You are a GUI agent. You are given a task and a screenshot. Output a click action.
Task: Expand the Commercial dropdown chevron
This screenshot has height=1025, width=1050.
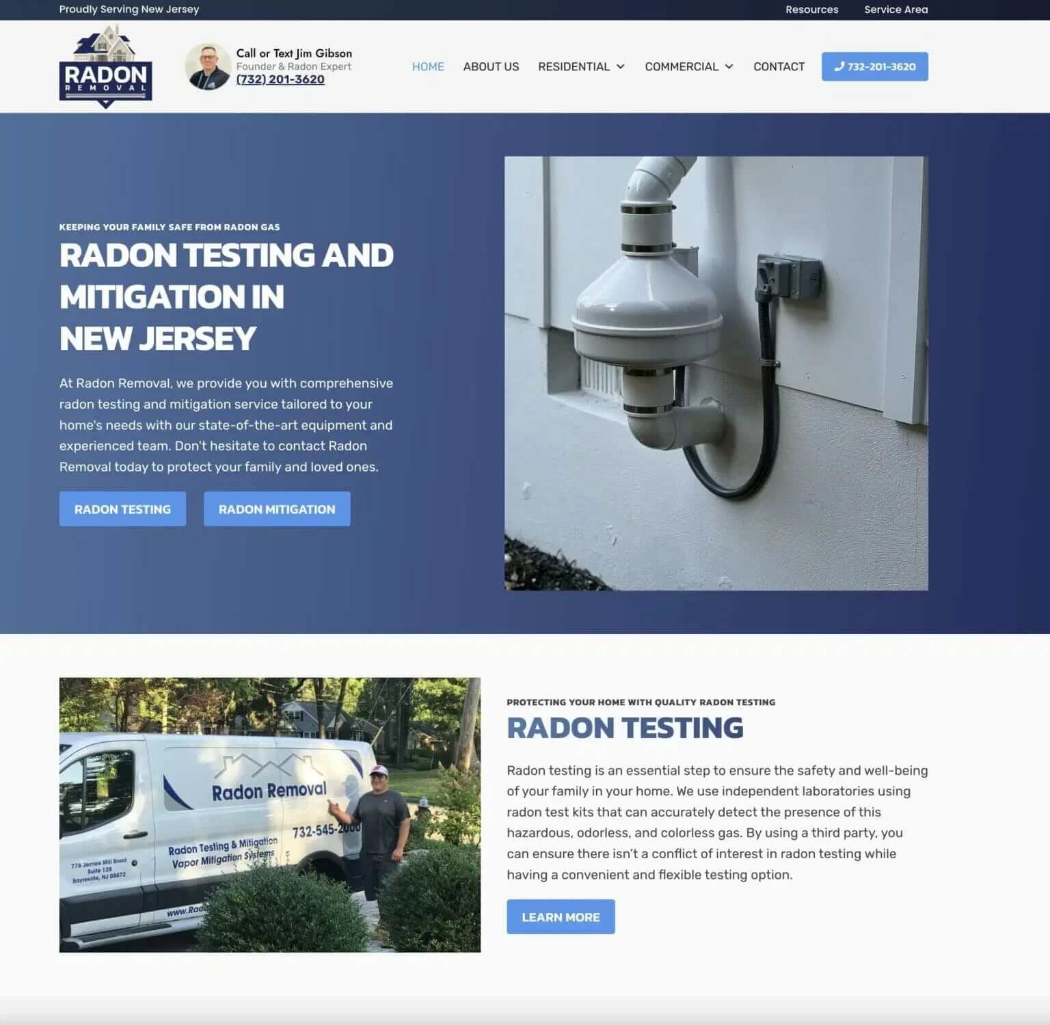pos(729,67)
